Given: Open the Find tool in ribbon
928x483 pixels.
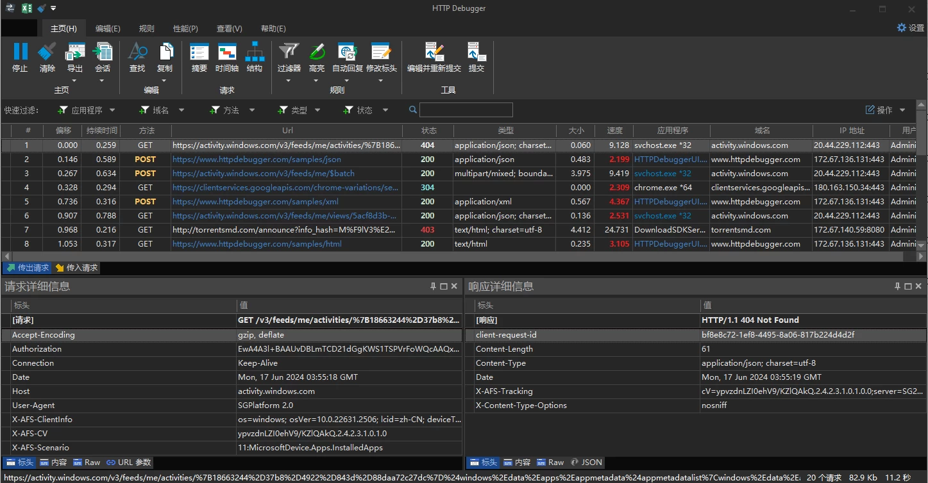Looking at the screenshot, I should [x=137, y=53].
